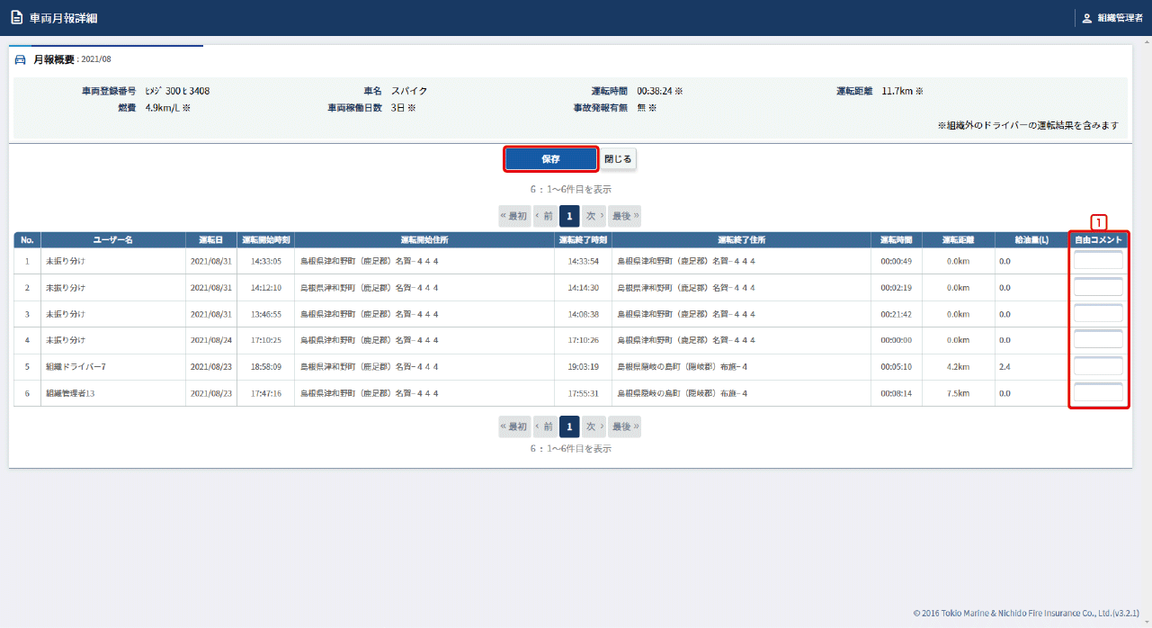Open the 組織管理者 user menu
The width and height of the screenshot is (1152, 628).
click(1112, 18)
